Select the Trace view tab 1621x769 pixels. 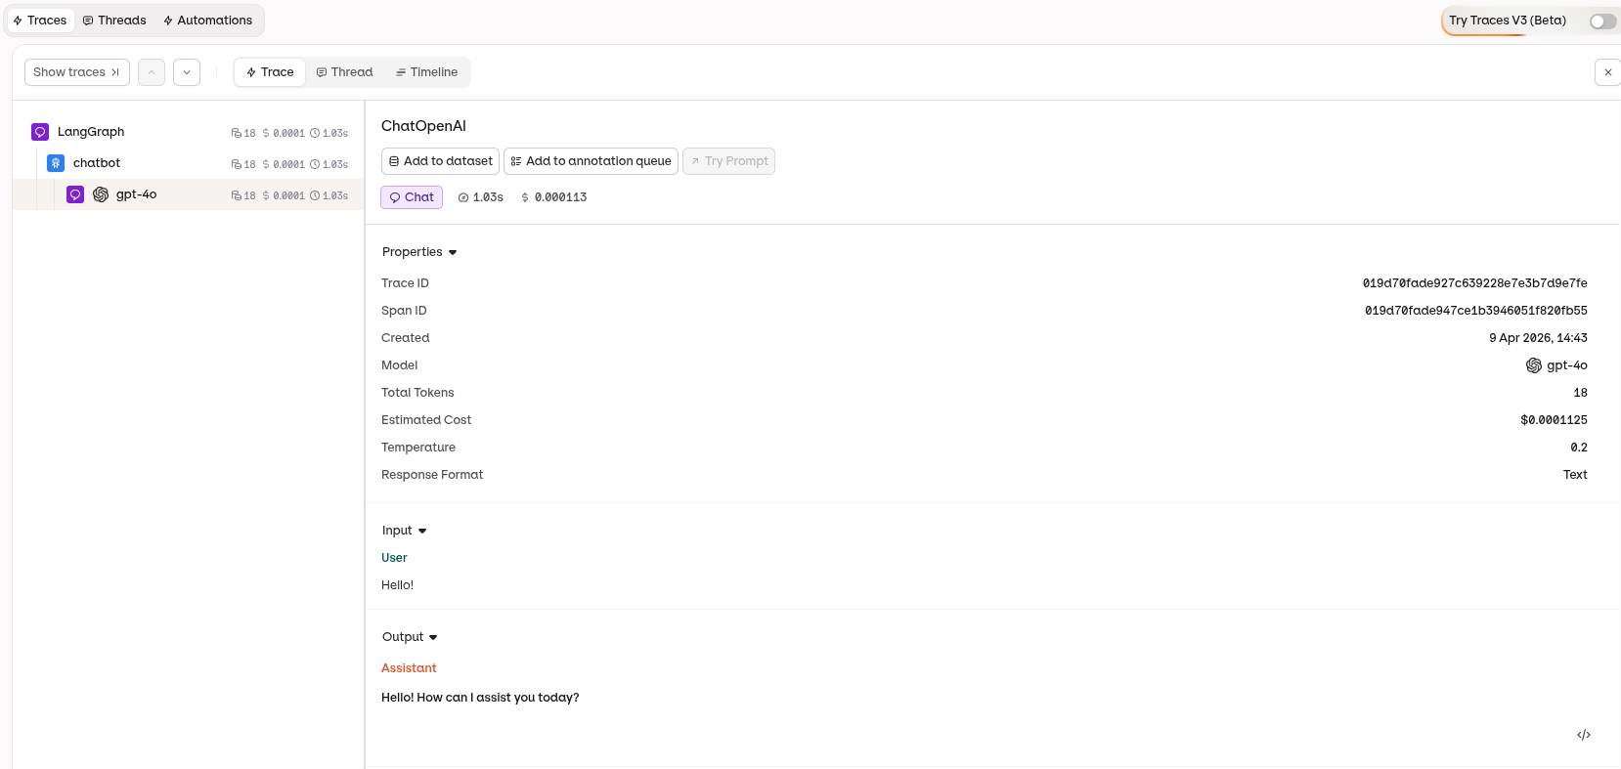[270, 72]
